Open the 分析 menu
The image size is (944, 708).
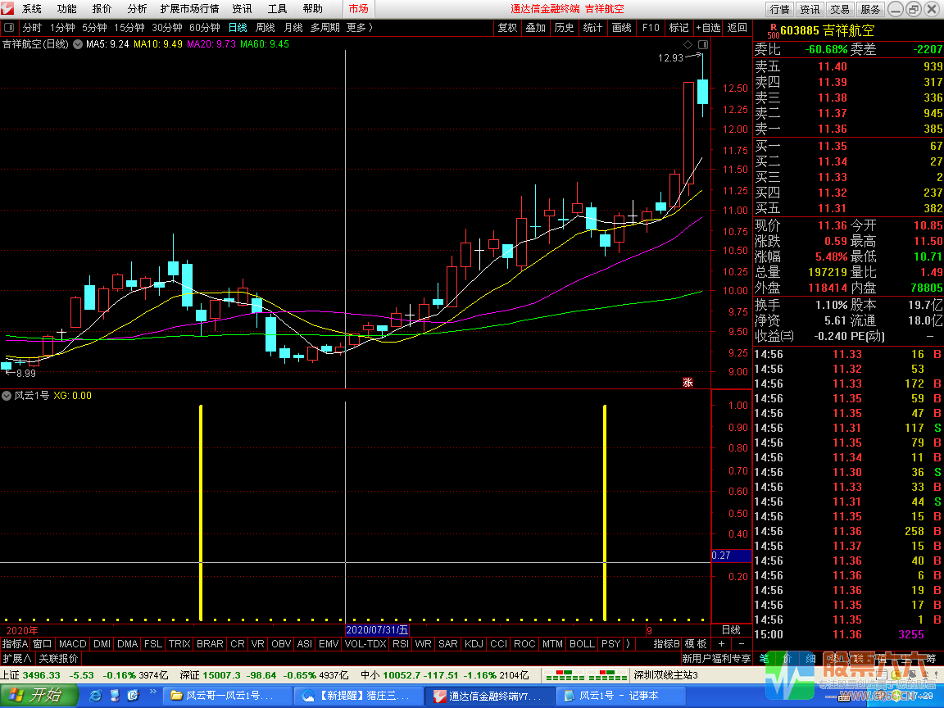coord(137,9)
